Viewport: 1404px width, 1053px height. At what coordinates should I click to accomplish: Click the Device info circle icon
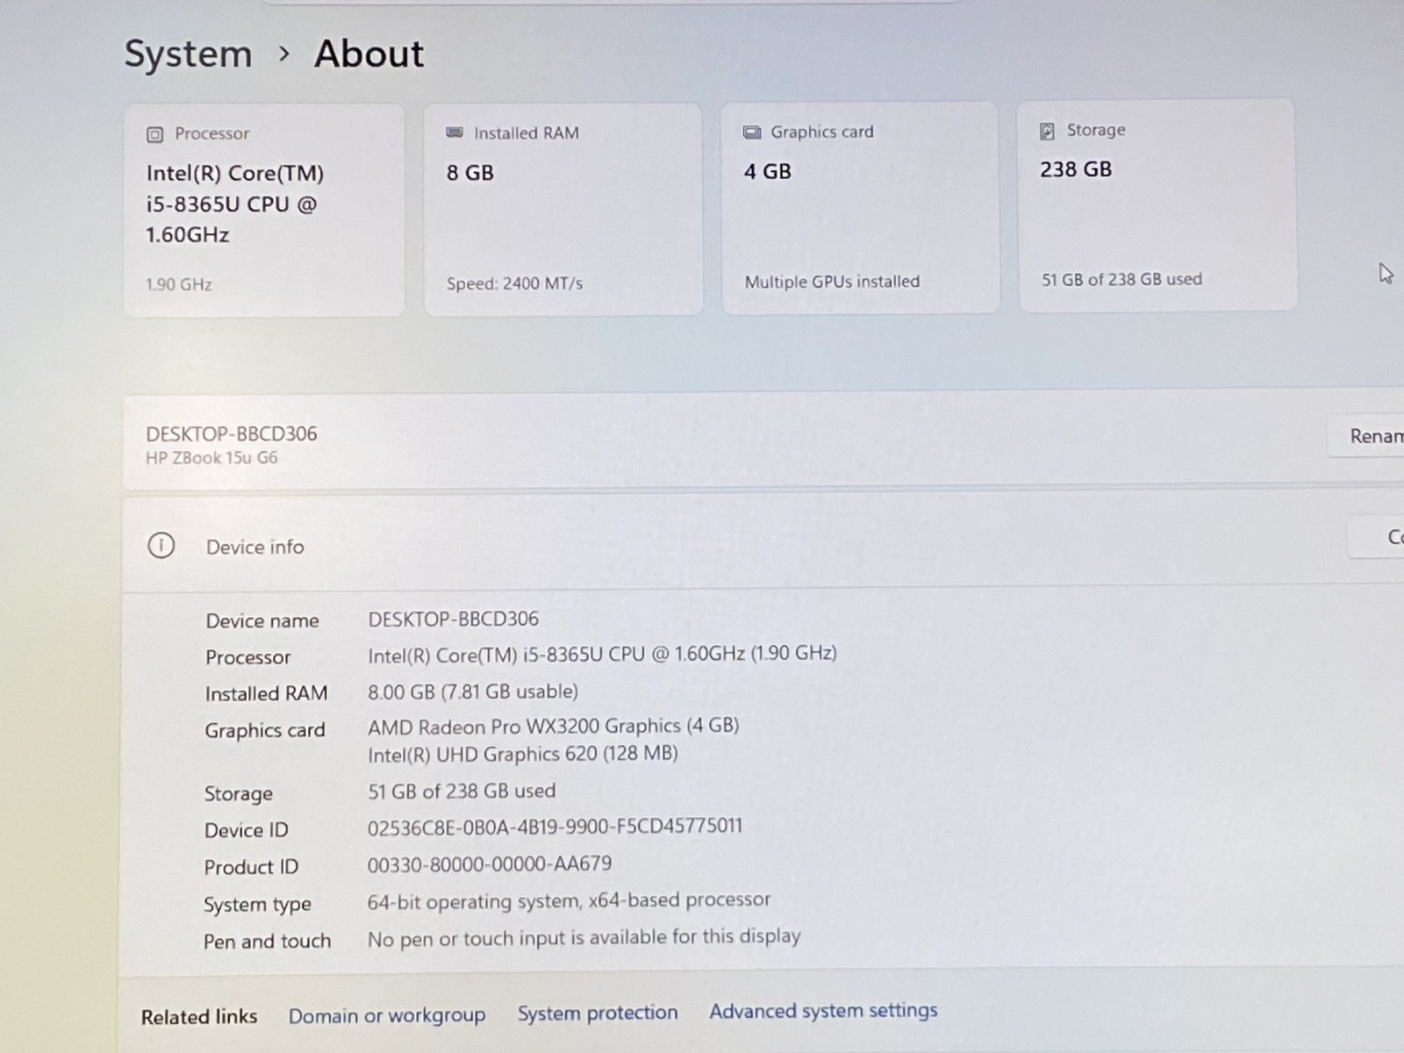point(161,546)
